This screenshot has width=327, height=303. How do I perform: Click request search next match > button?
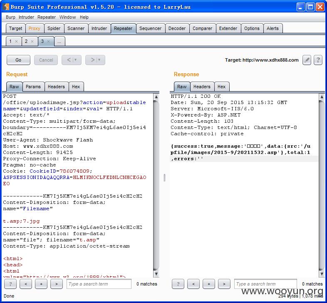[57, 284]
